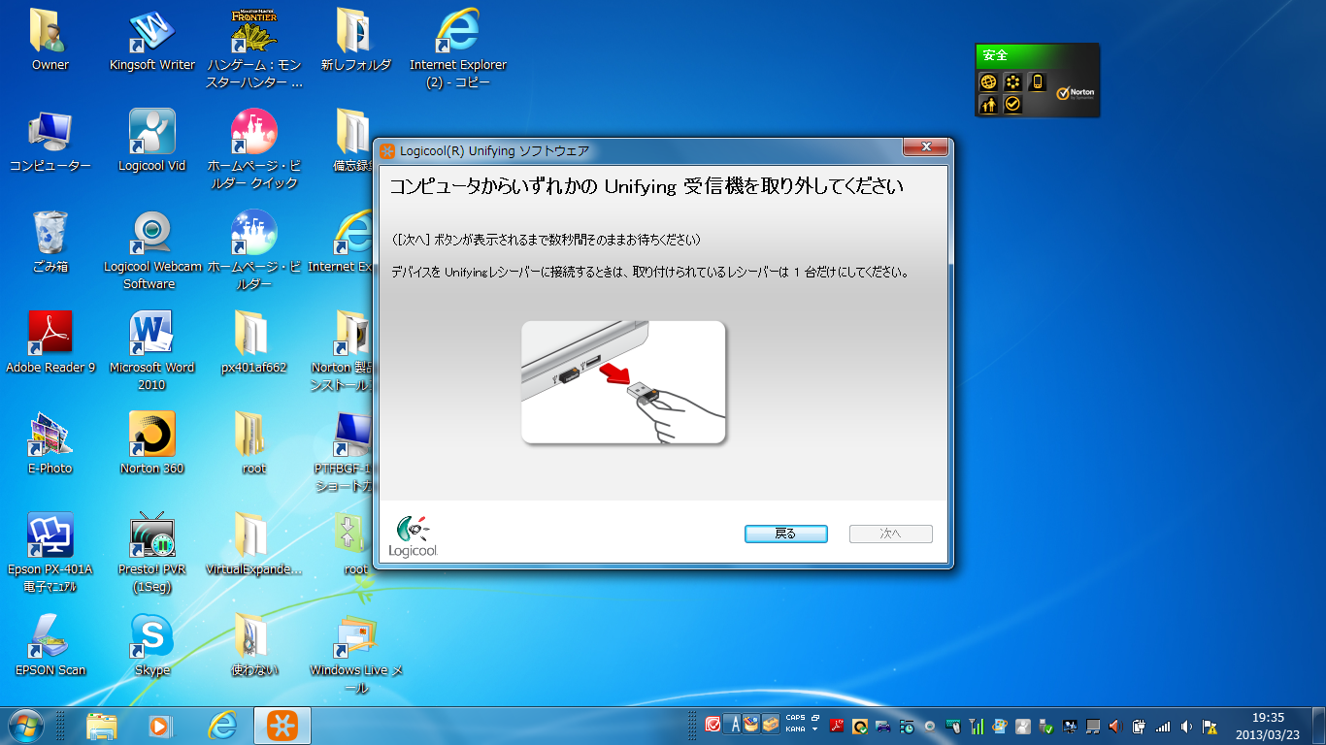Open Norton gadget checkmark icon
Image resolution: width=1326 pixels, height=745 pixels.
(x=1013, y=105)
